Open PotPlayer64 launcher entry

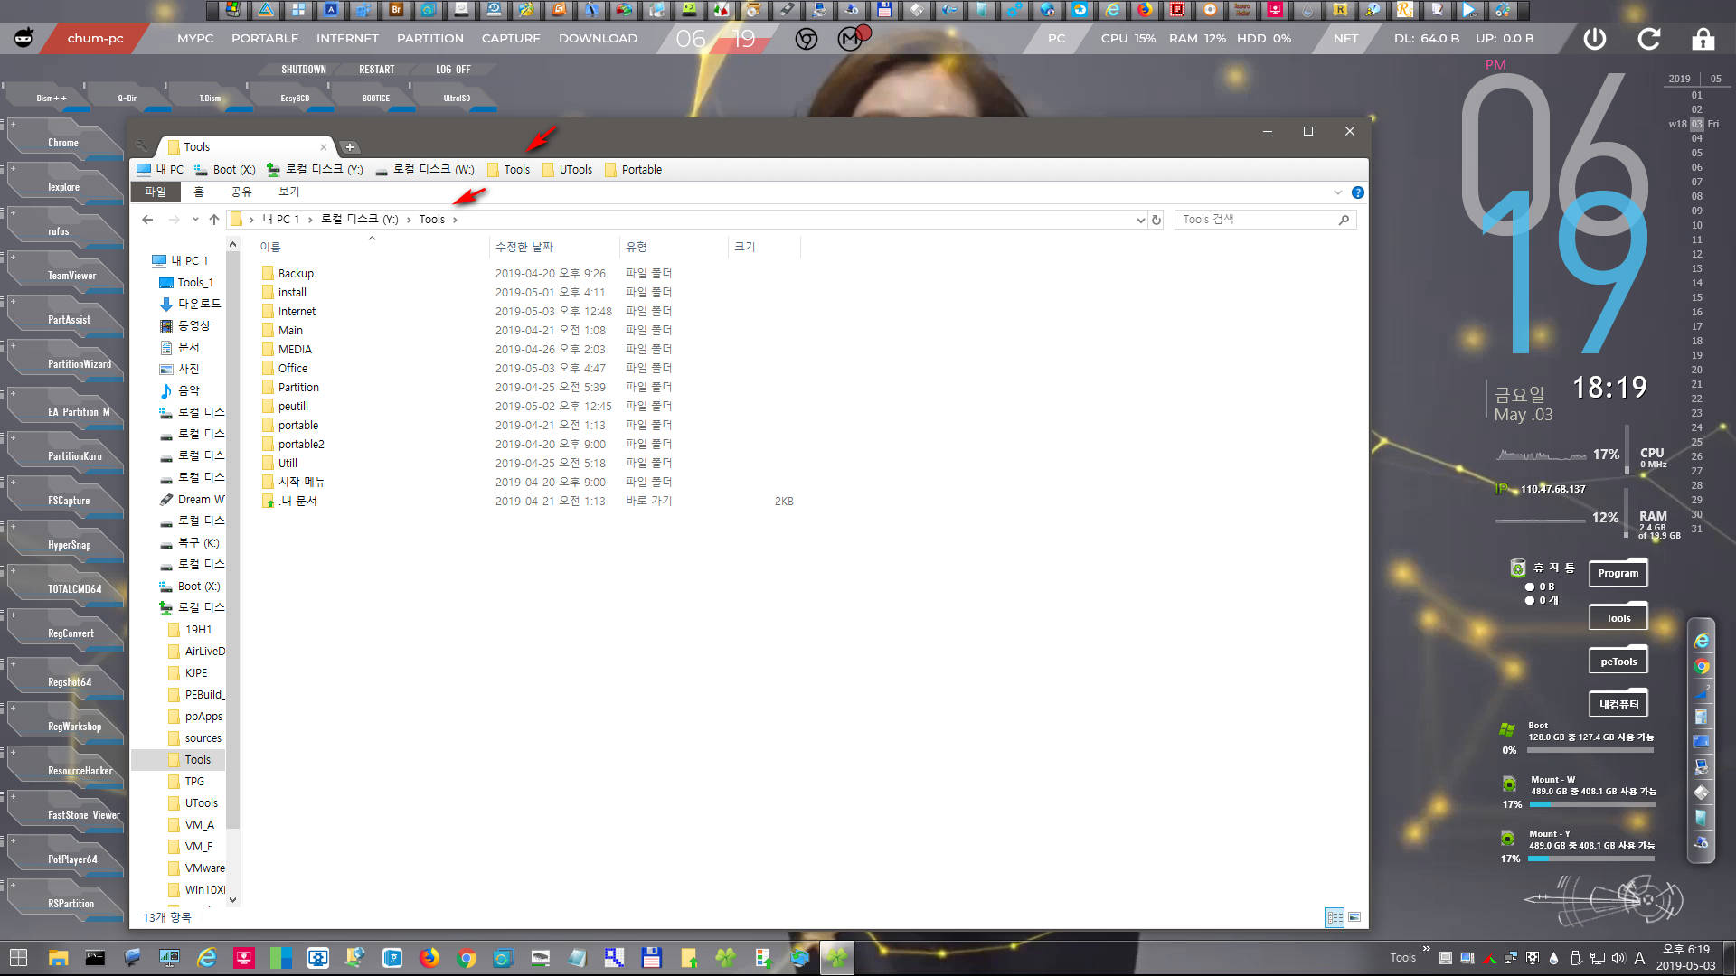click(x=72, y=859)
